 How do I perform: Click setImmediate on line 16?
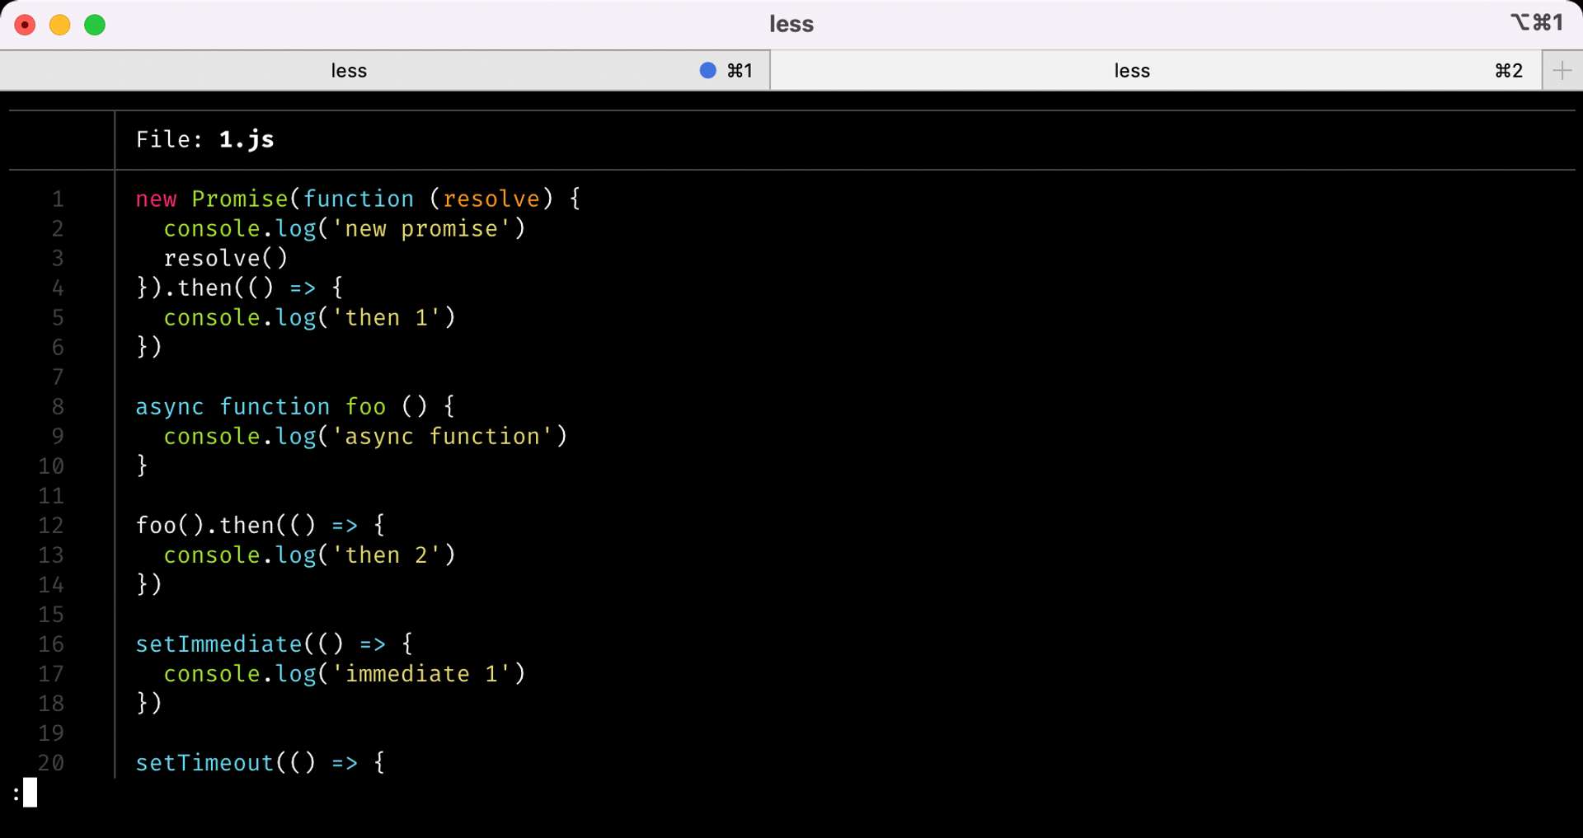[x=218, y=644]
